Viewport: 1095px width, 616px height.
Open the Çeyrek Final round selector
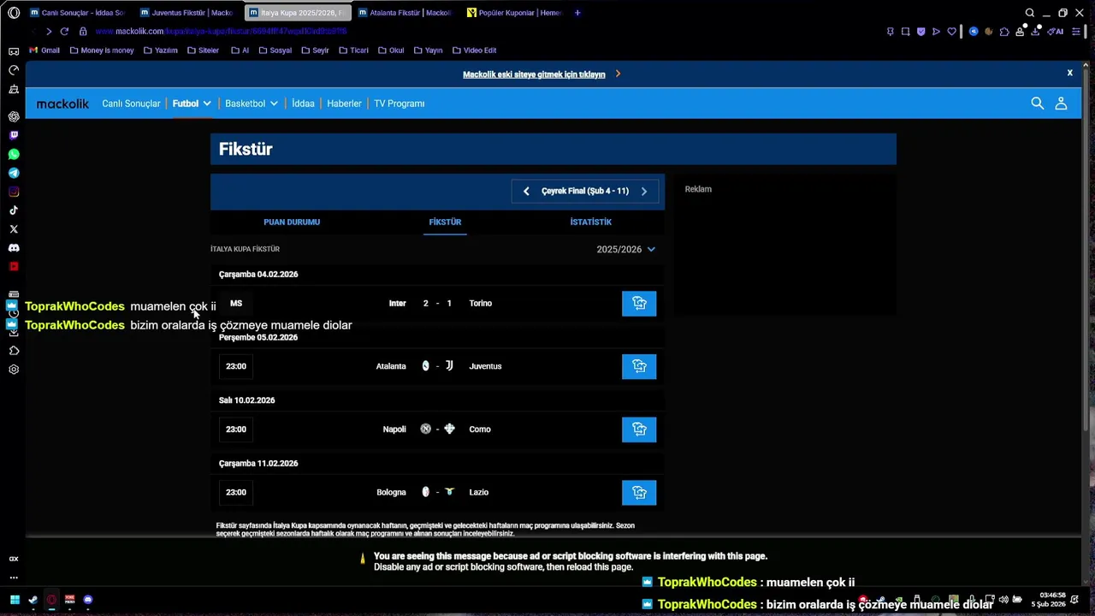click(585, 191)
